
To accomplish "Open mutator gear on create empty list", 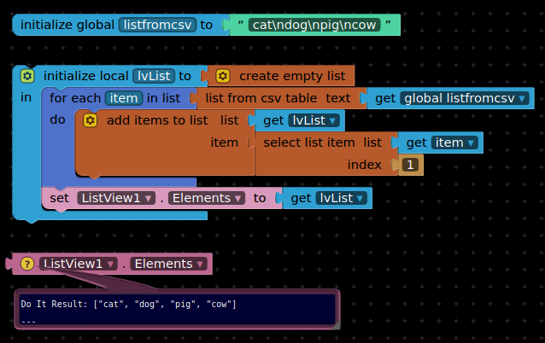I will 223,76.
